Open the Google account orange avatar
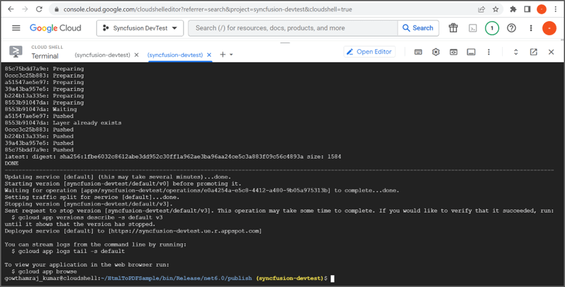Image resolution: width=565 pixels, height=287 pixels. pyautogui.click(x=549, y=28)
